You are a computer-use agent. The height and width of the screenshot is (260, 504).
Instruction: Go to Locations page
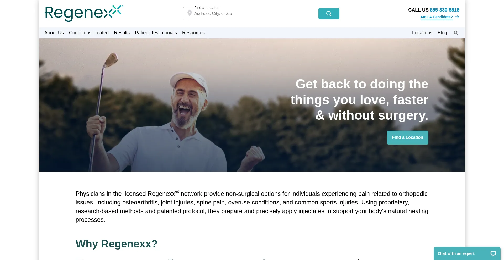coord(422,33)
